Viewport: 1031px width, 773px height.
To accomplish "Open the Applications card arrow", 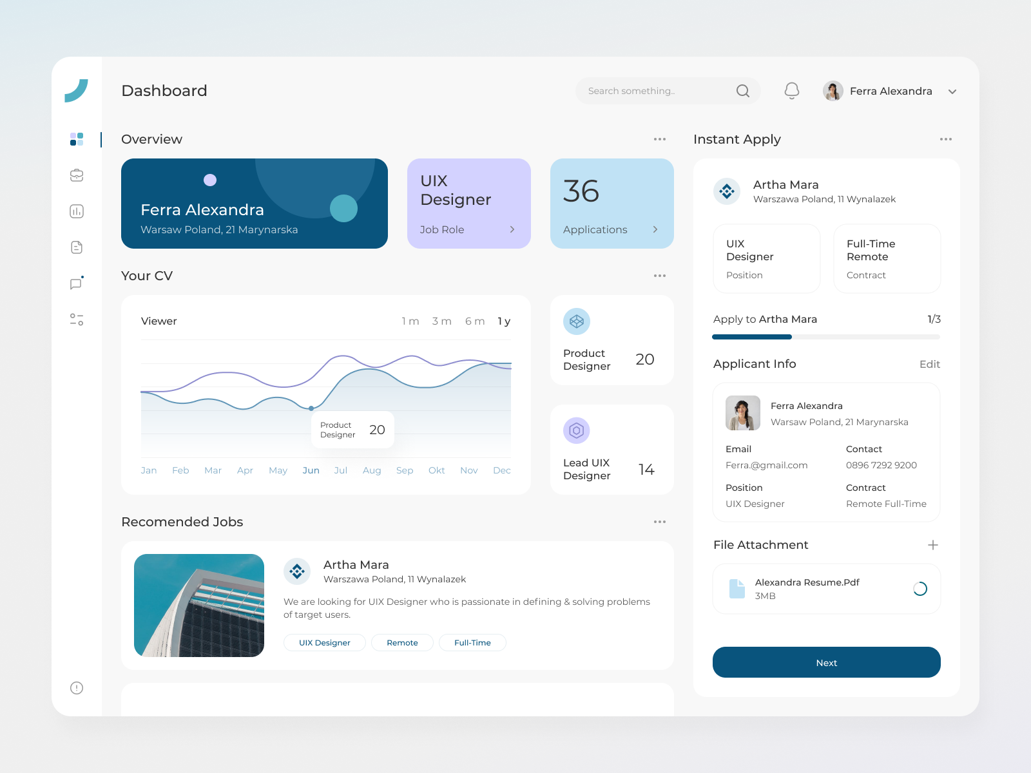I will click(x=655, y=229).
